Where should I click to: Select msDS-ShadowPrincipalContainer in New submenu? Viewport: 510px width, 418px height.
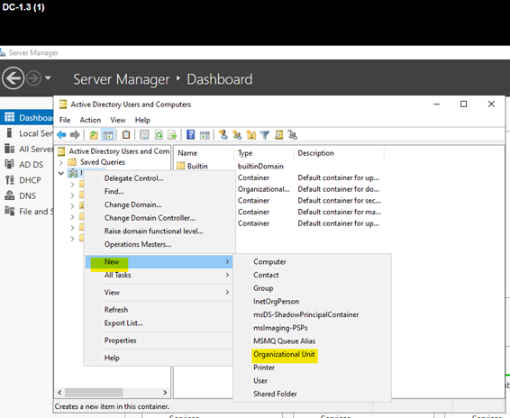[312, 314]
